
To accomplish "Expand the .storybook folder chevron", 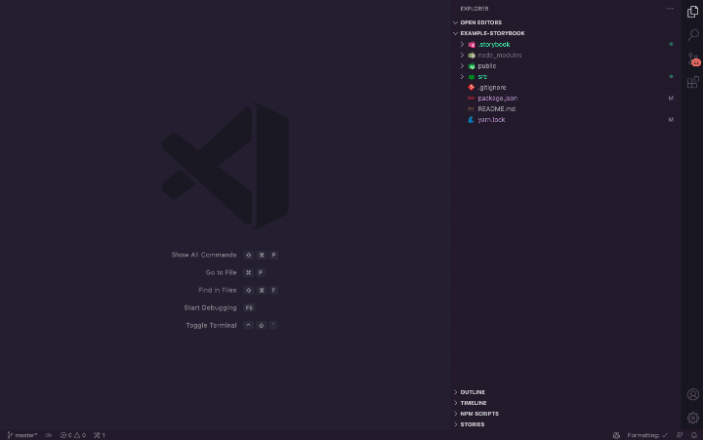I will (462, 44).
